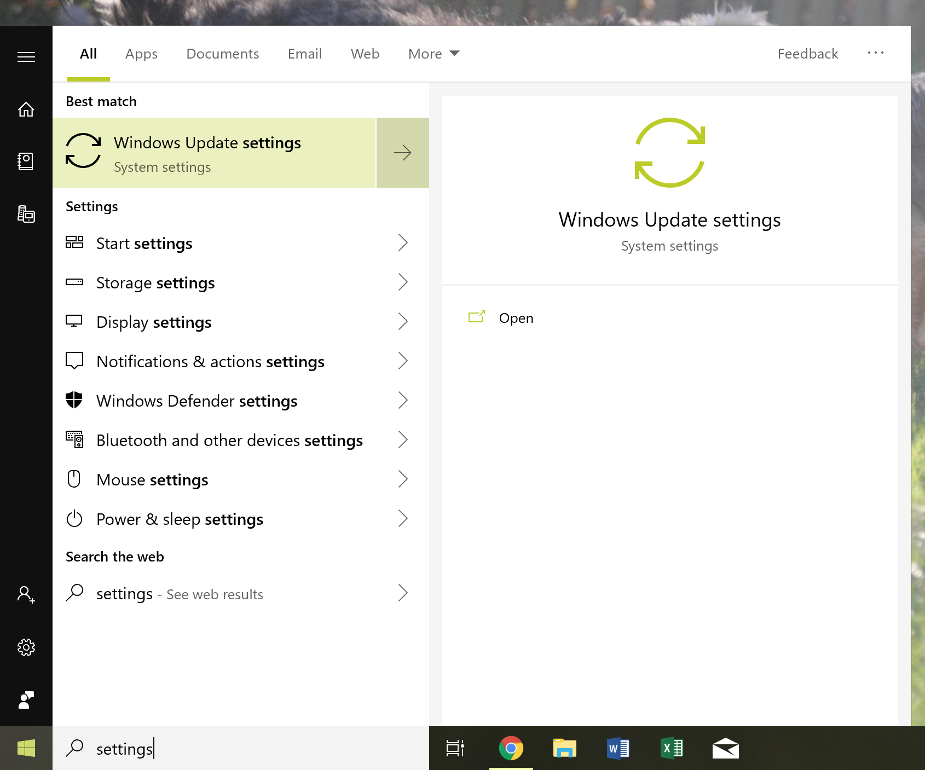Expand chevron next to Windows Defender settings

403,400
